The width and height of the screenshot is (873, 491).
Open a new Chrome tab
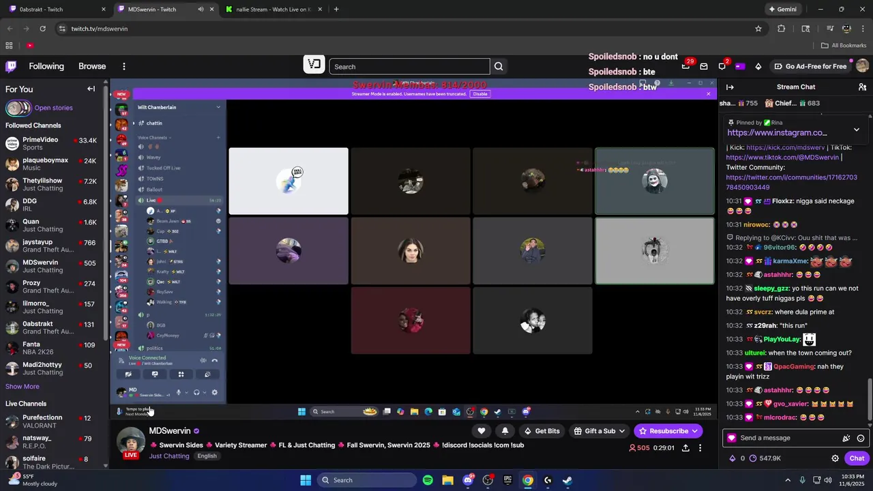[336, 10]
